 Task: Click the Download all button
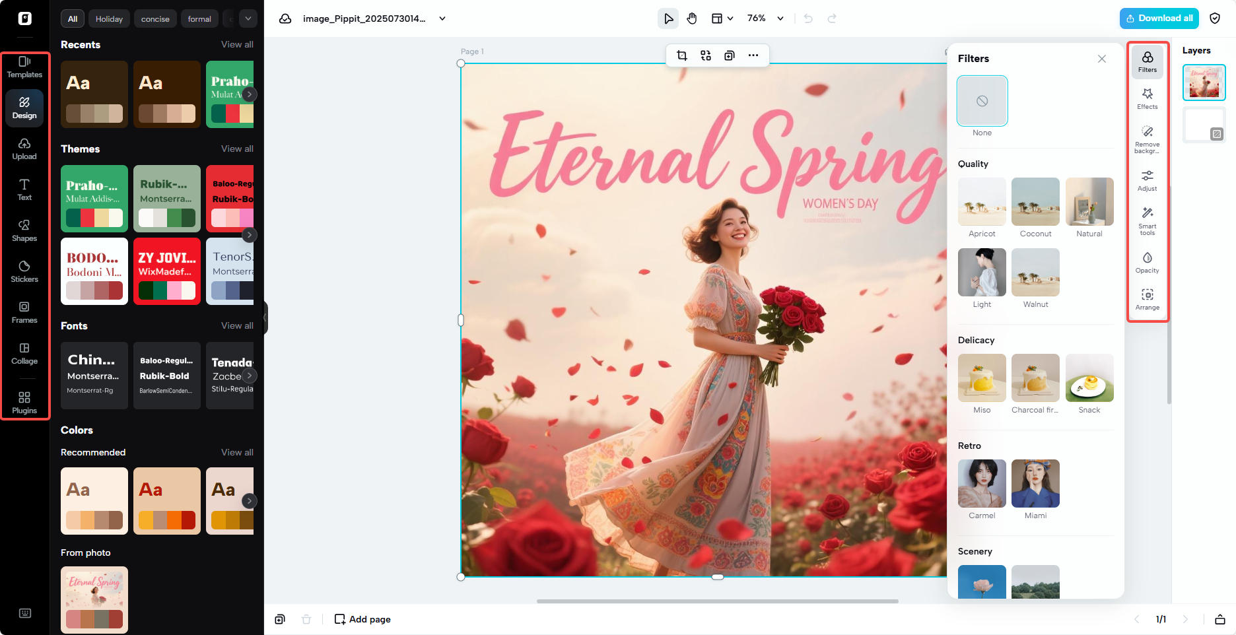pos(1159,18)
